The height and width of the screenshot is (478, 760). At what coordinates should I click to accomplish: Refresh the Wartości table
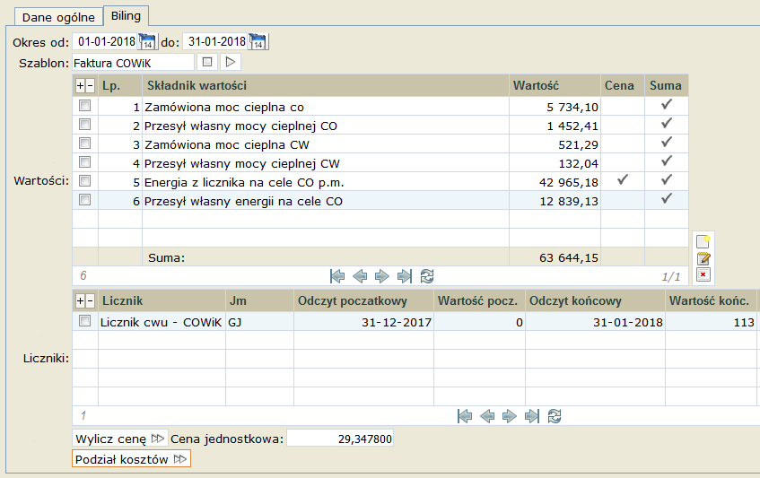tap(427, 276)
